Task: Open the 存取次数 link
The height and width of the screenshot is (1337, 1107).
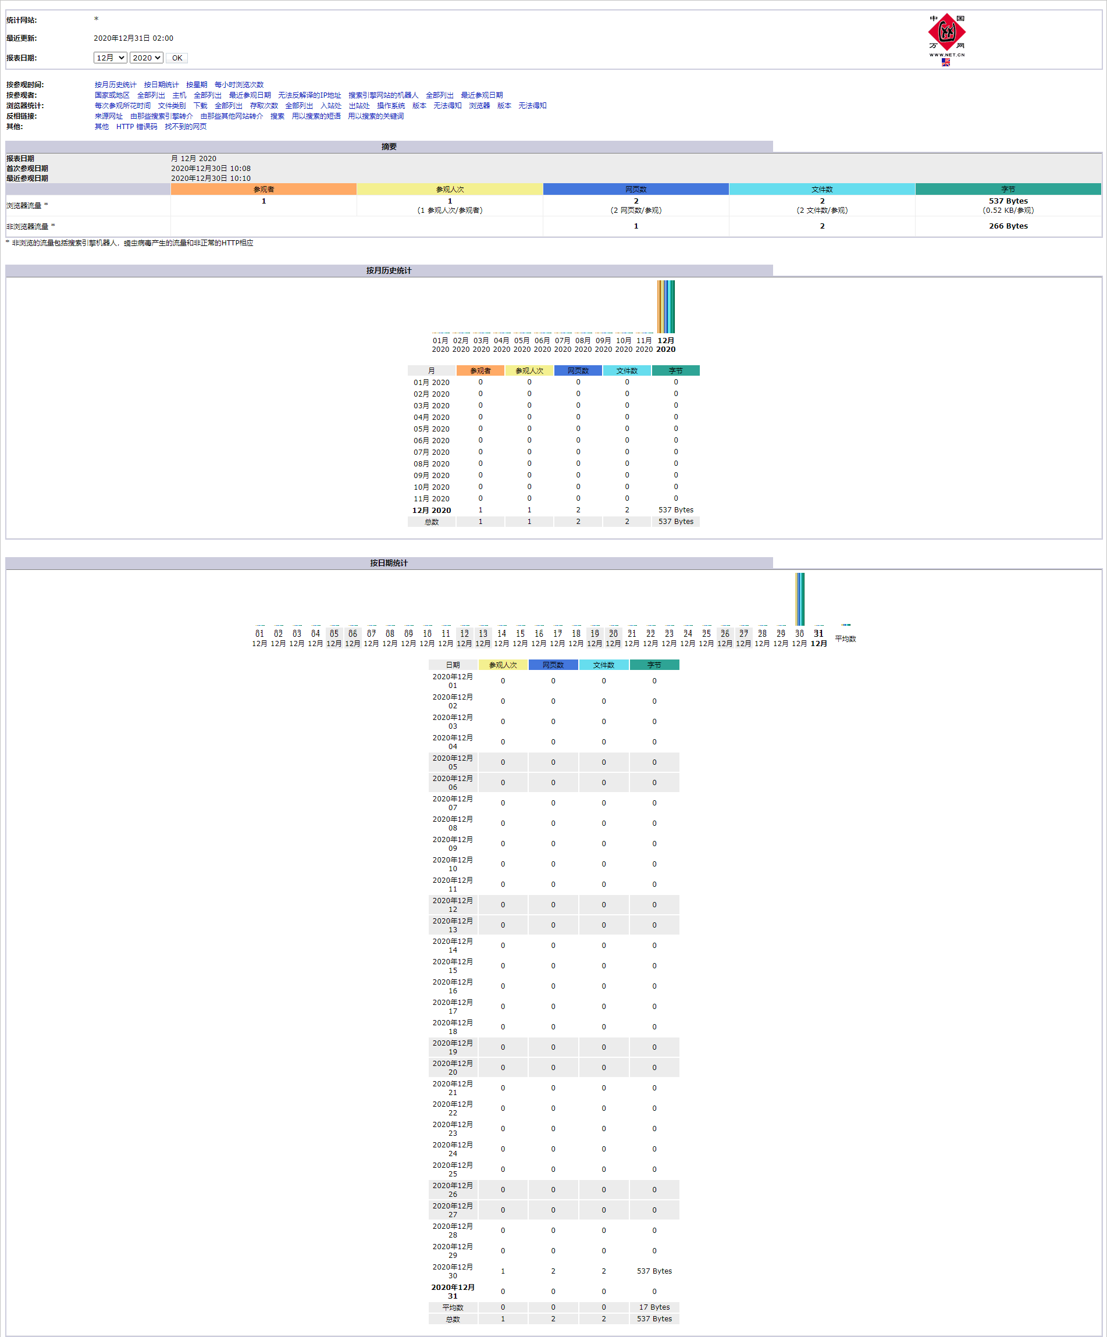Action: pos(264,106)
